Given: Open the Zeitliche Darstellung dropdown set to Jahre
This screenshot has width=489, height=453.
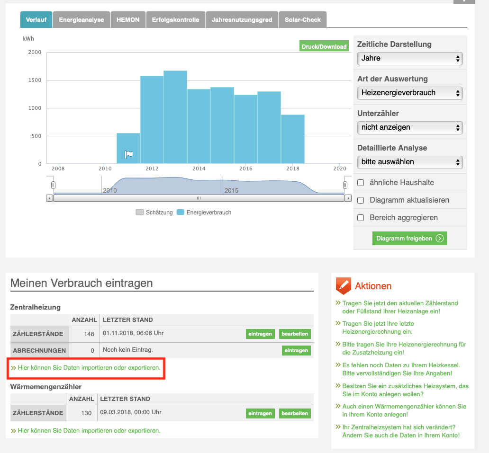Looking at the screenshot, I should coord(409,58).
